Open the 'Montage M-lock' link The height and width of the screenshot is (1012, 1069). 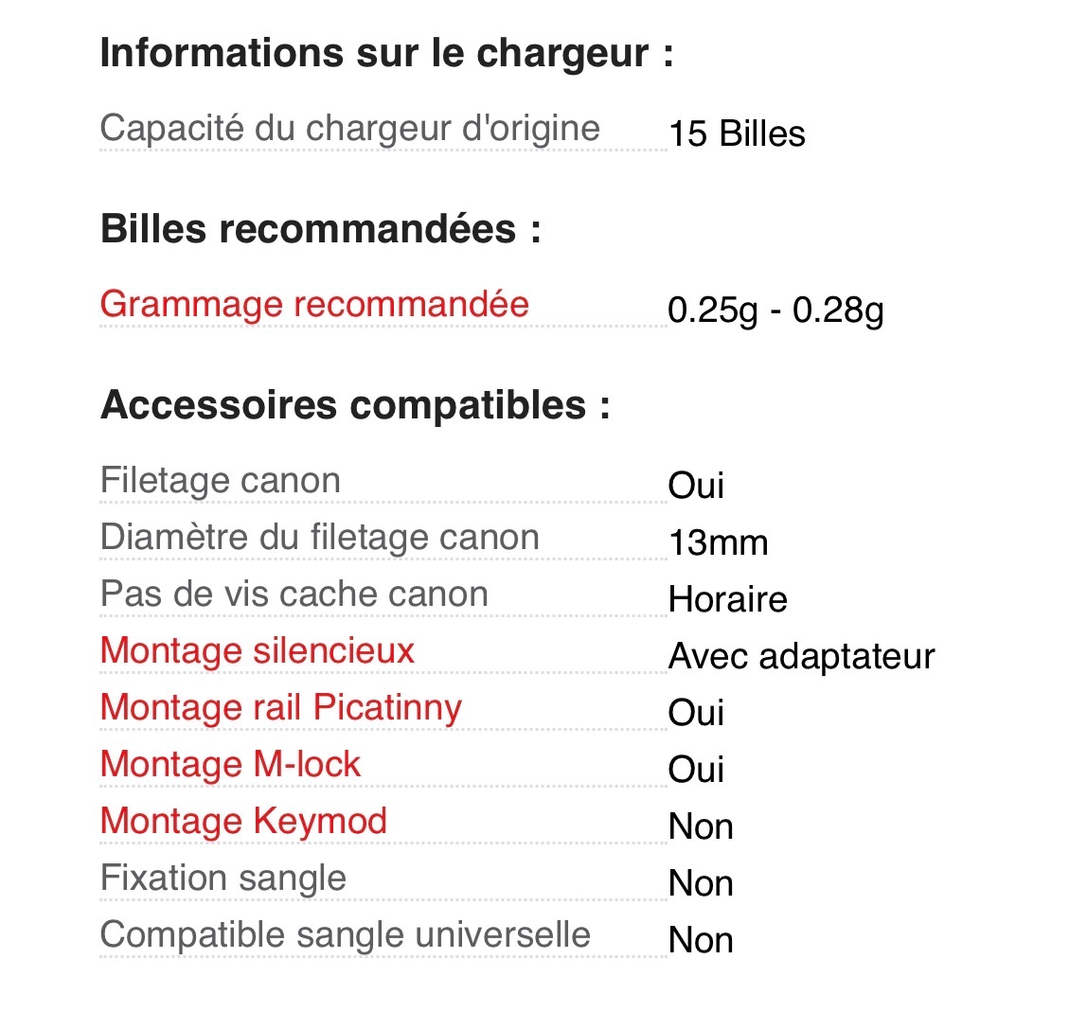coord(231,765)
